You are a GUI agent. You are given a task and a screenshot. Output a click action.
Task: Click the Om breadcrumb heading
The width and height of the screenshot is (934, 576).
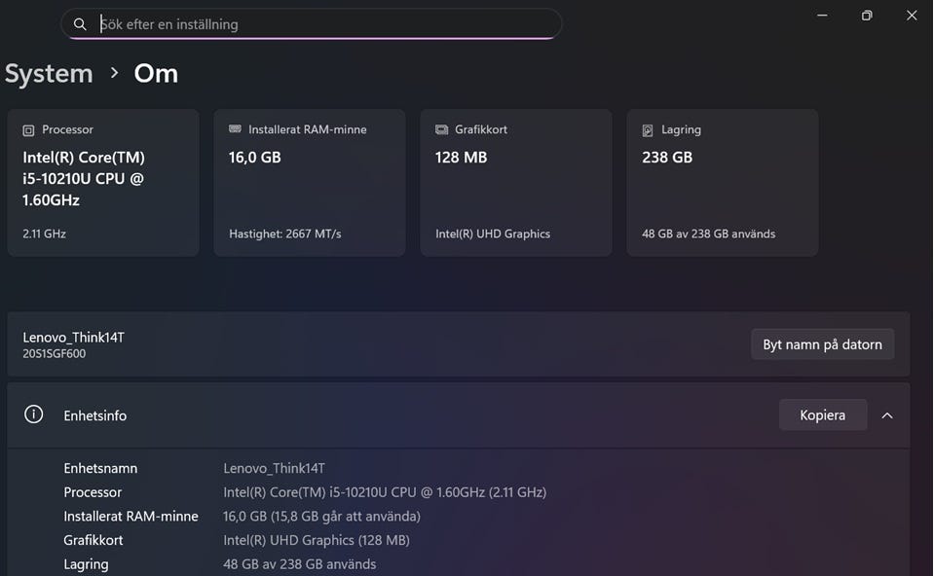pos(156,74)
